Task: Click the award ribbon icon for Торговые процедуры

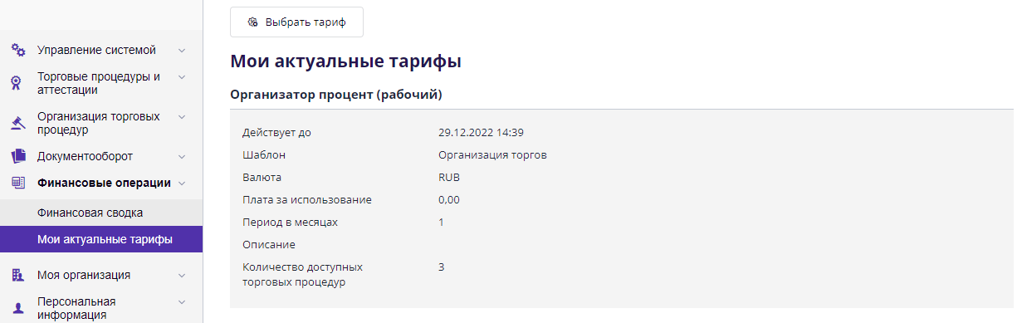Action: point(17,83)
